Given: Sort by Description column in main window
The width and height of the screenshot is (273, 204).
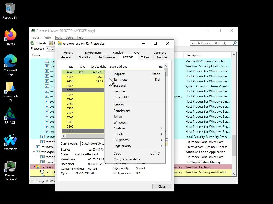Looking at the screenshot, I should point(207,55).
